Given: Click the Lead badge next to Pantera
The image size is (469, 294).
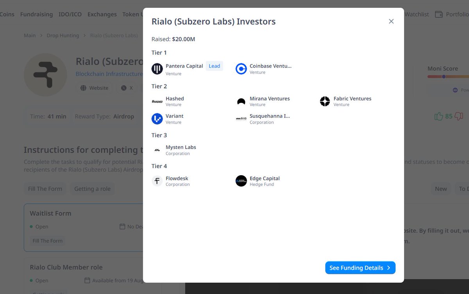Looking at the screenshot, I should [214, 66].
